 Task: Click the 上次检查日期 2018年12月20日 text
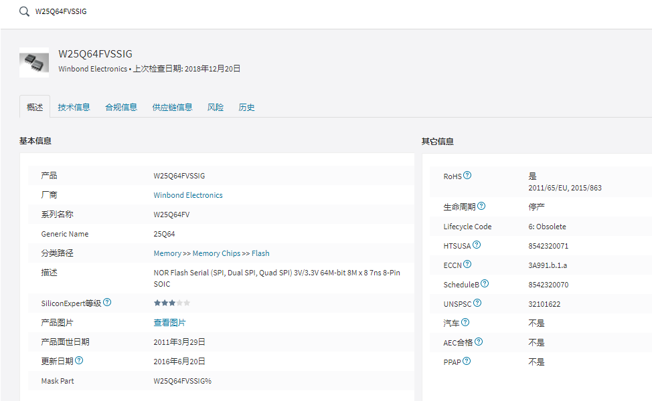coord(186,68)
